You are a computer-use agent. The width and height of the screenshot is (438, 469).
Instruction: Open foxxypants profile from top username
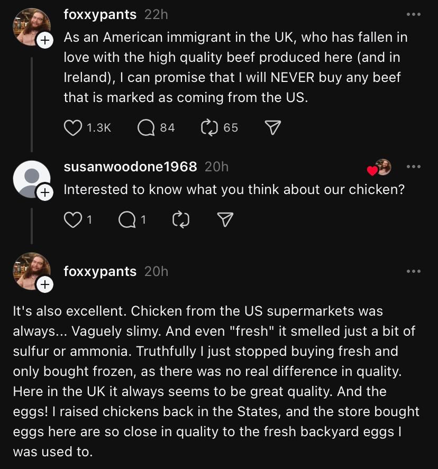point(100,14)
